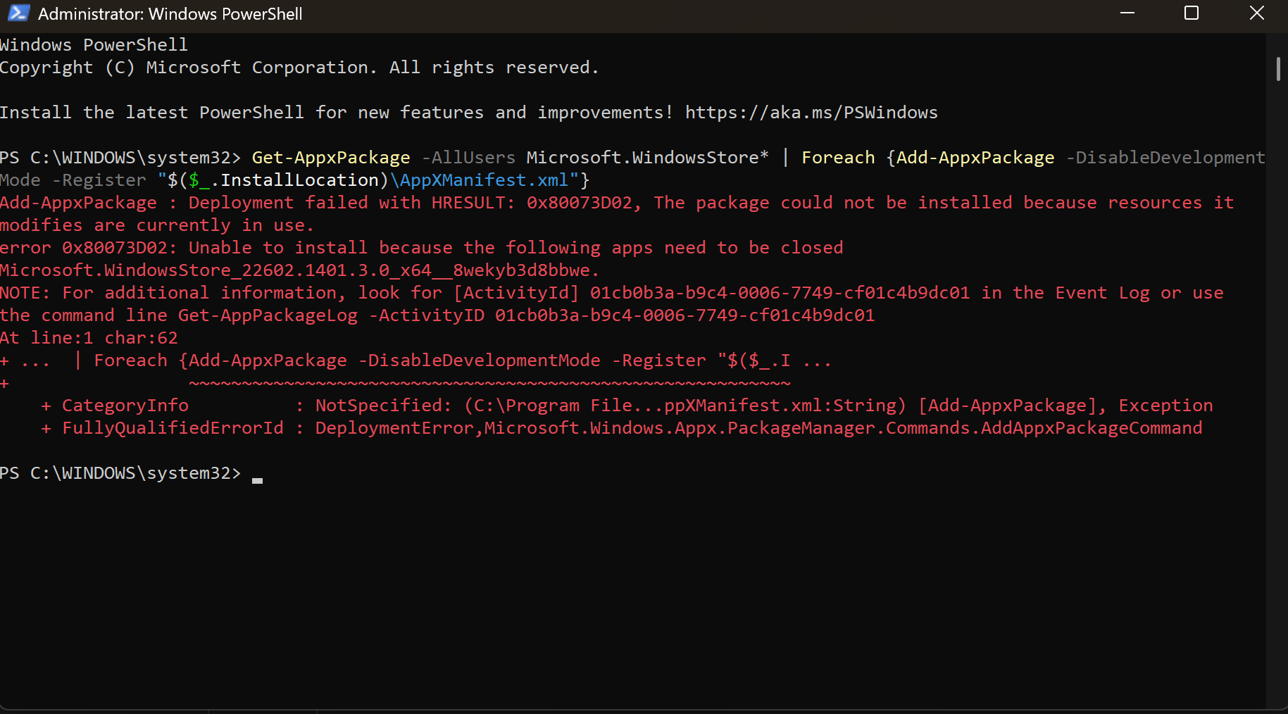Maximize the PowerShell window

[x=1192, y=13]
